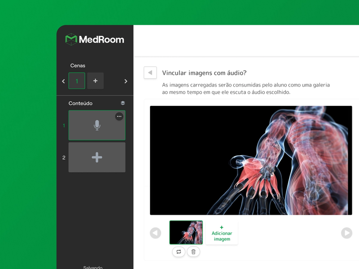Navigate left through Cenas list
This screenshot has width=359, height=269.
click(x=63, y=81)
